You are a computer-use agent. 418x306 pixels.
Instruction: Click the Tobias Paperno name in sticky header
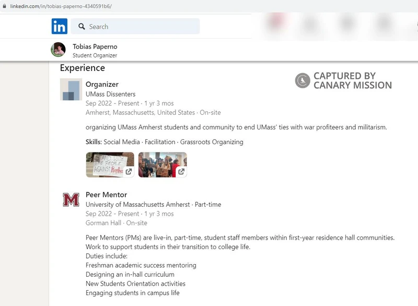pos(95,46)
